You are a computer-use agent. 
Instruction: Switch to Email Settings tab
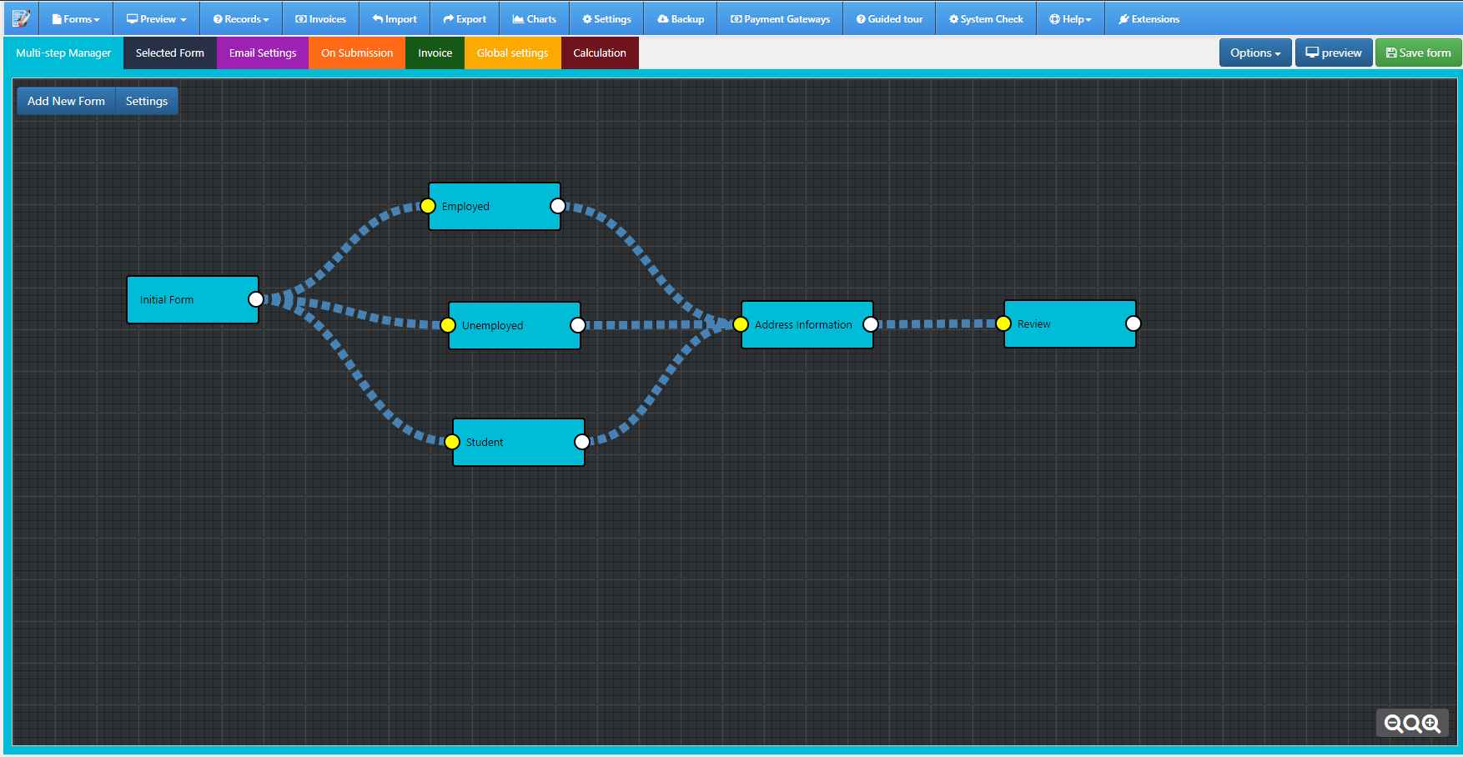(263, 53)
